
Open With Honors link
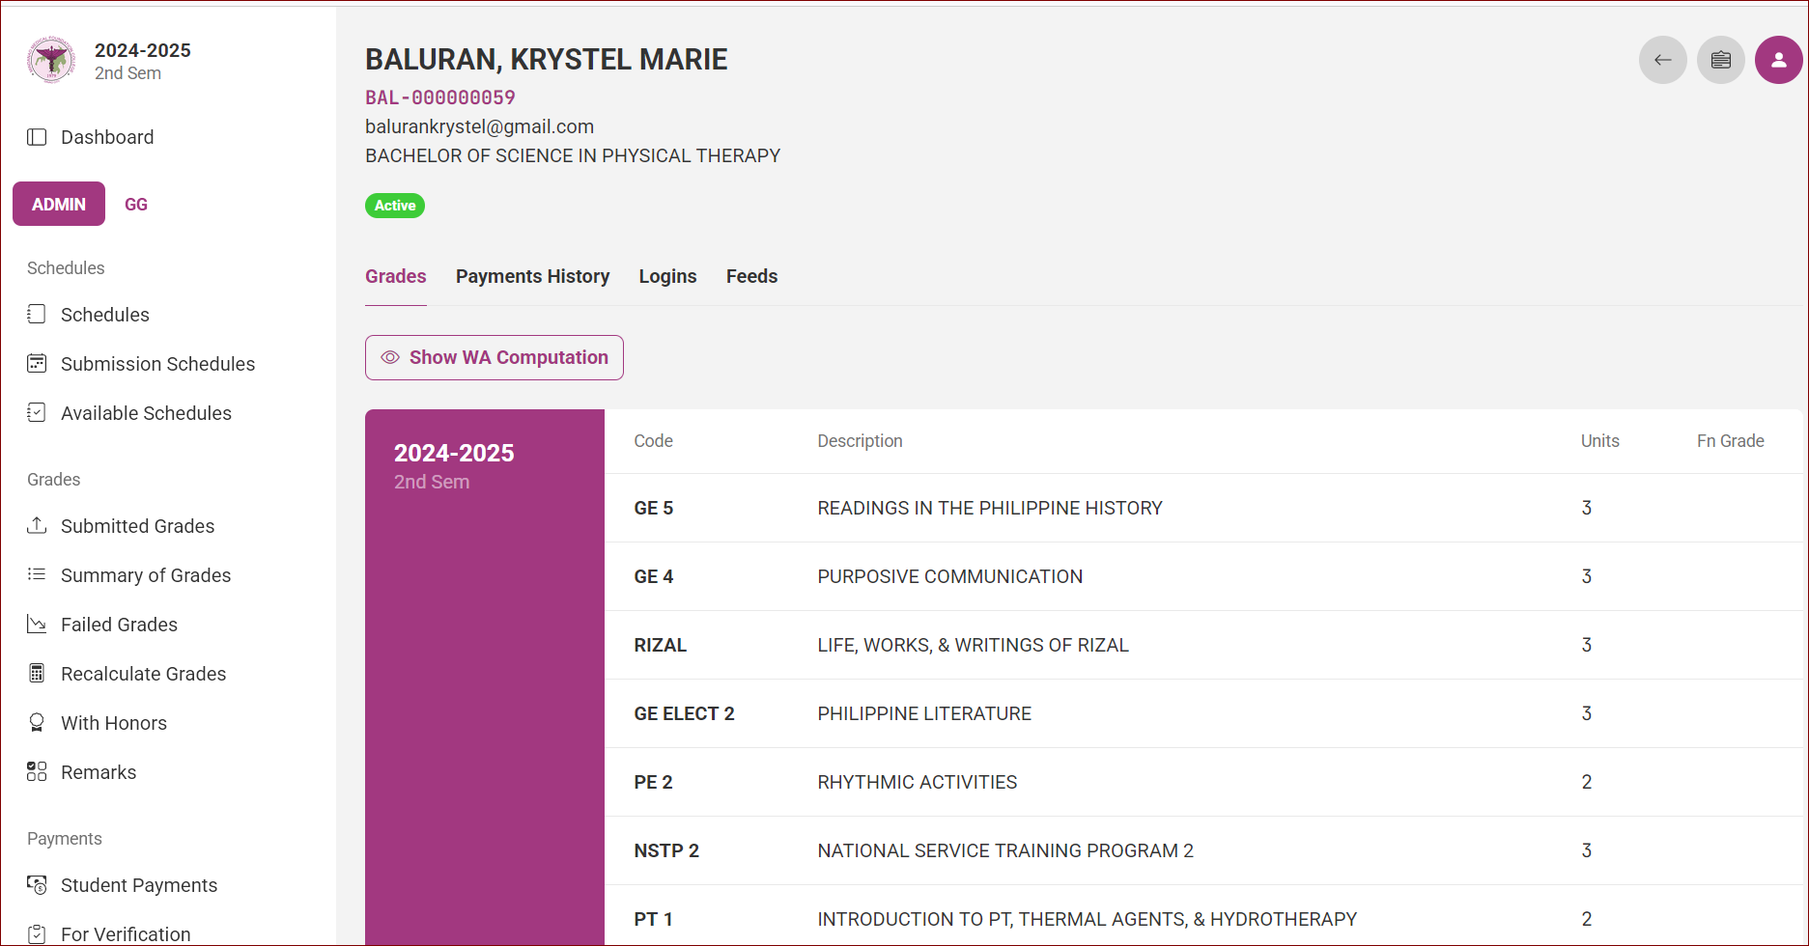pyautogui.click(x=114, y=723)
